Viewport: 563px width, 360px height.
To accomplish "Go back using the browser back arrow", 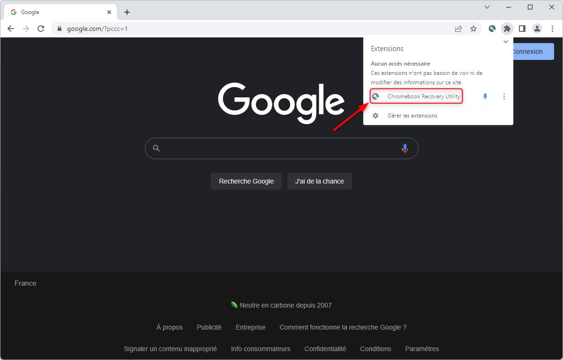I will tap(11, 29).
